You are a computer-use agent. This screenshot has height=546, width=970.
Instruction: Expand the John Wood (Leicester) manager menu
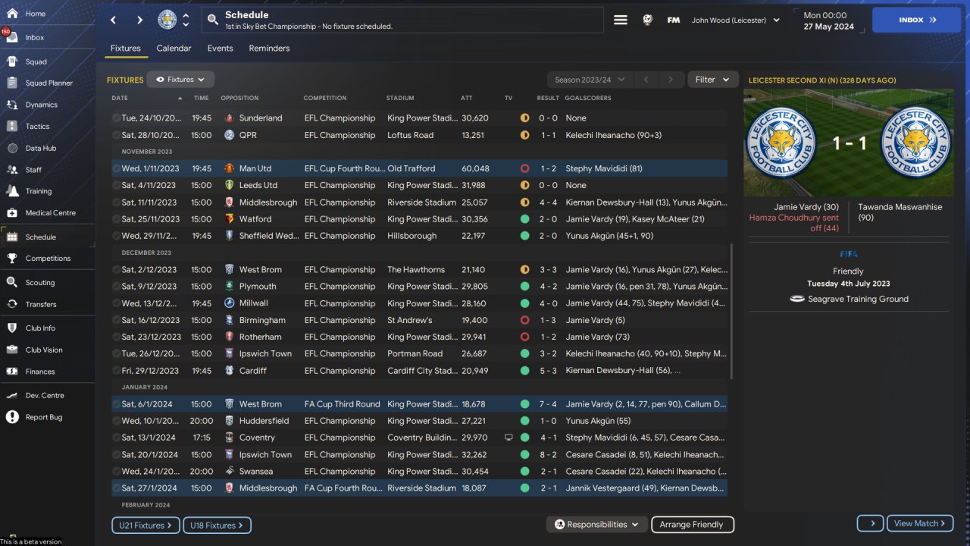[736, 20]
